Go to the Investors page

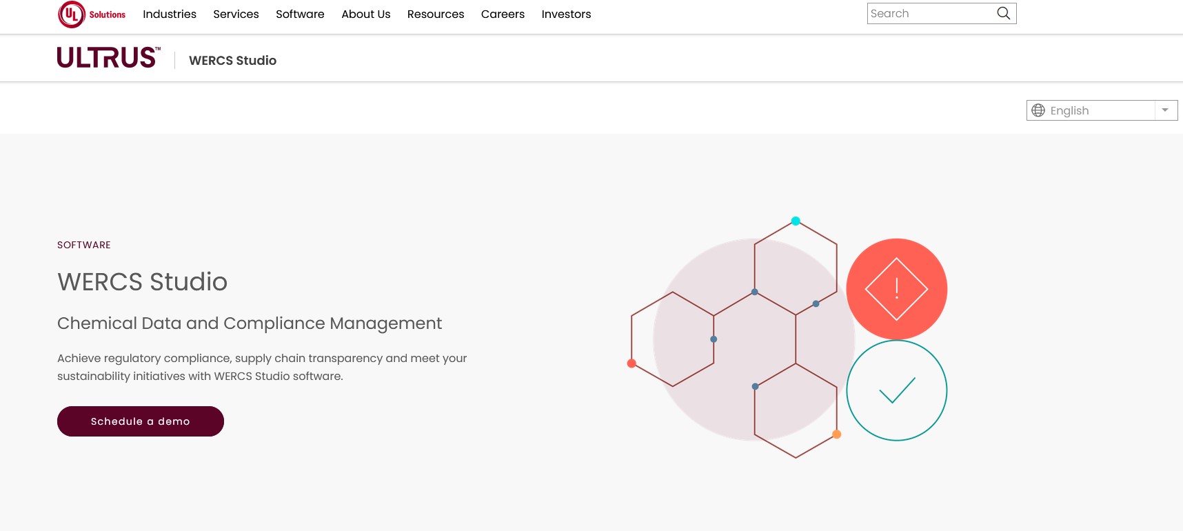click(566, 14)
